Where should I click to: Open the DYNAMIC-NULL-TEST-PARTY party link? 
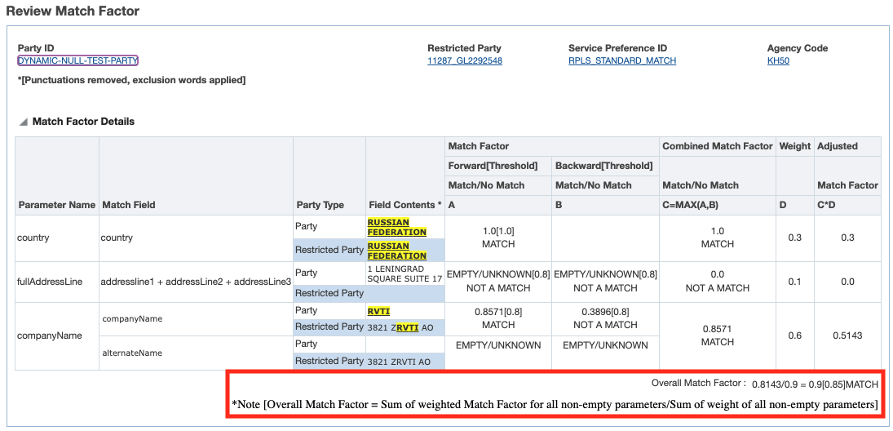[77, 60]
